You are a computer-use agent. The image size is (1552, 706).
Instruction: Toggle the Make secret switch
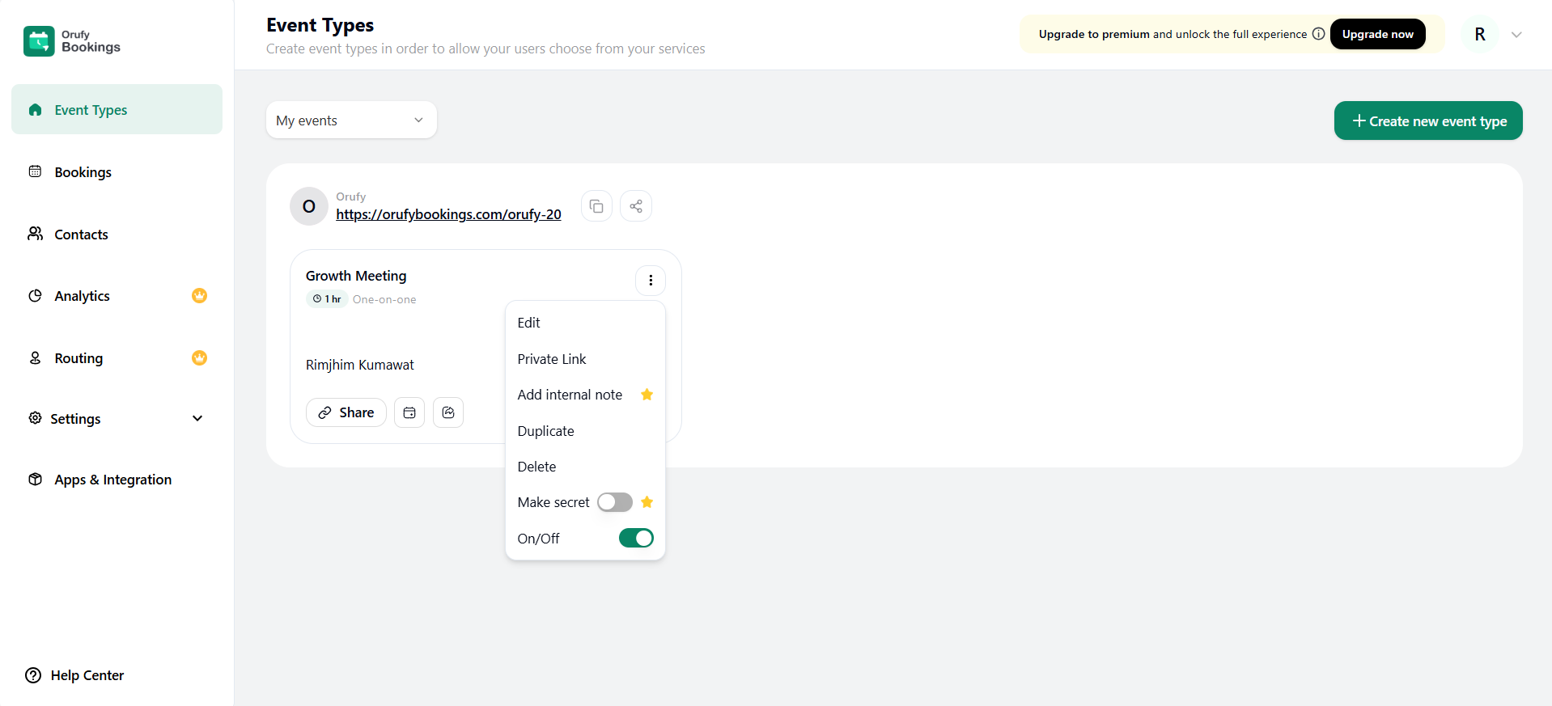(x=614, y=502)
